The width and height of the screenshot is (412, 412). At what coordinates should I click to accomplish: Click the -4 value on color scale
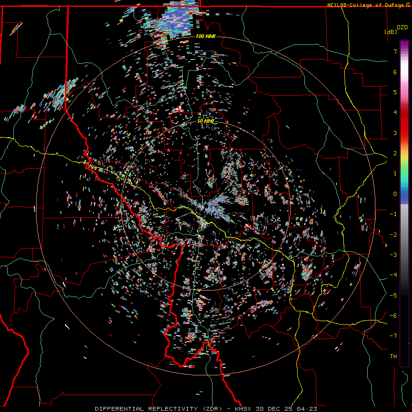[393, 275]
